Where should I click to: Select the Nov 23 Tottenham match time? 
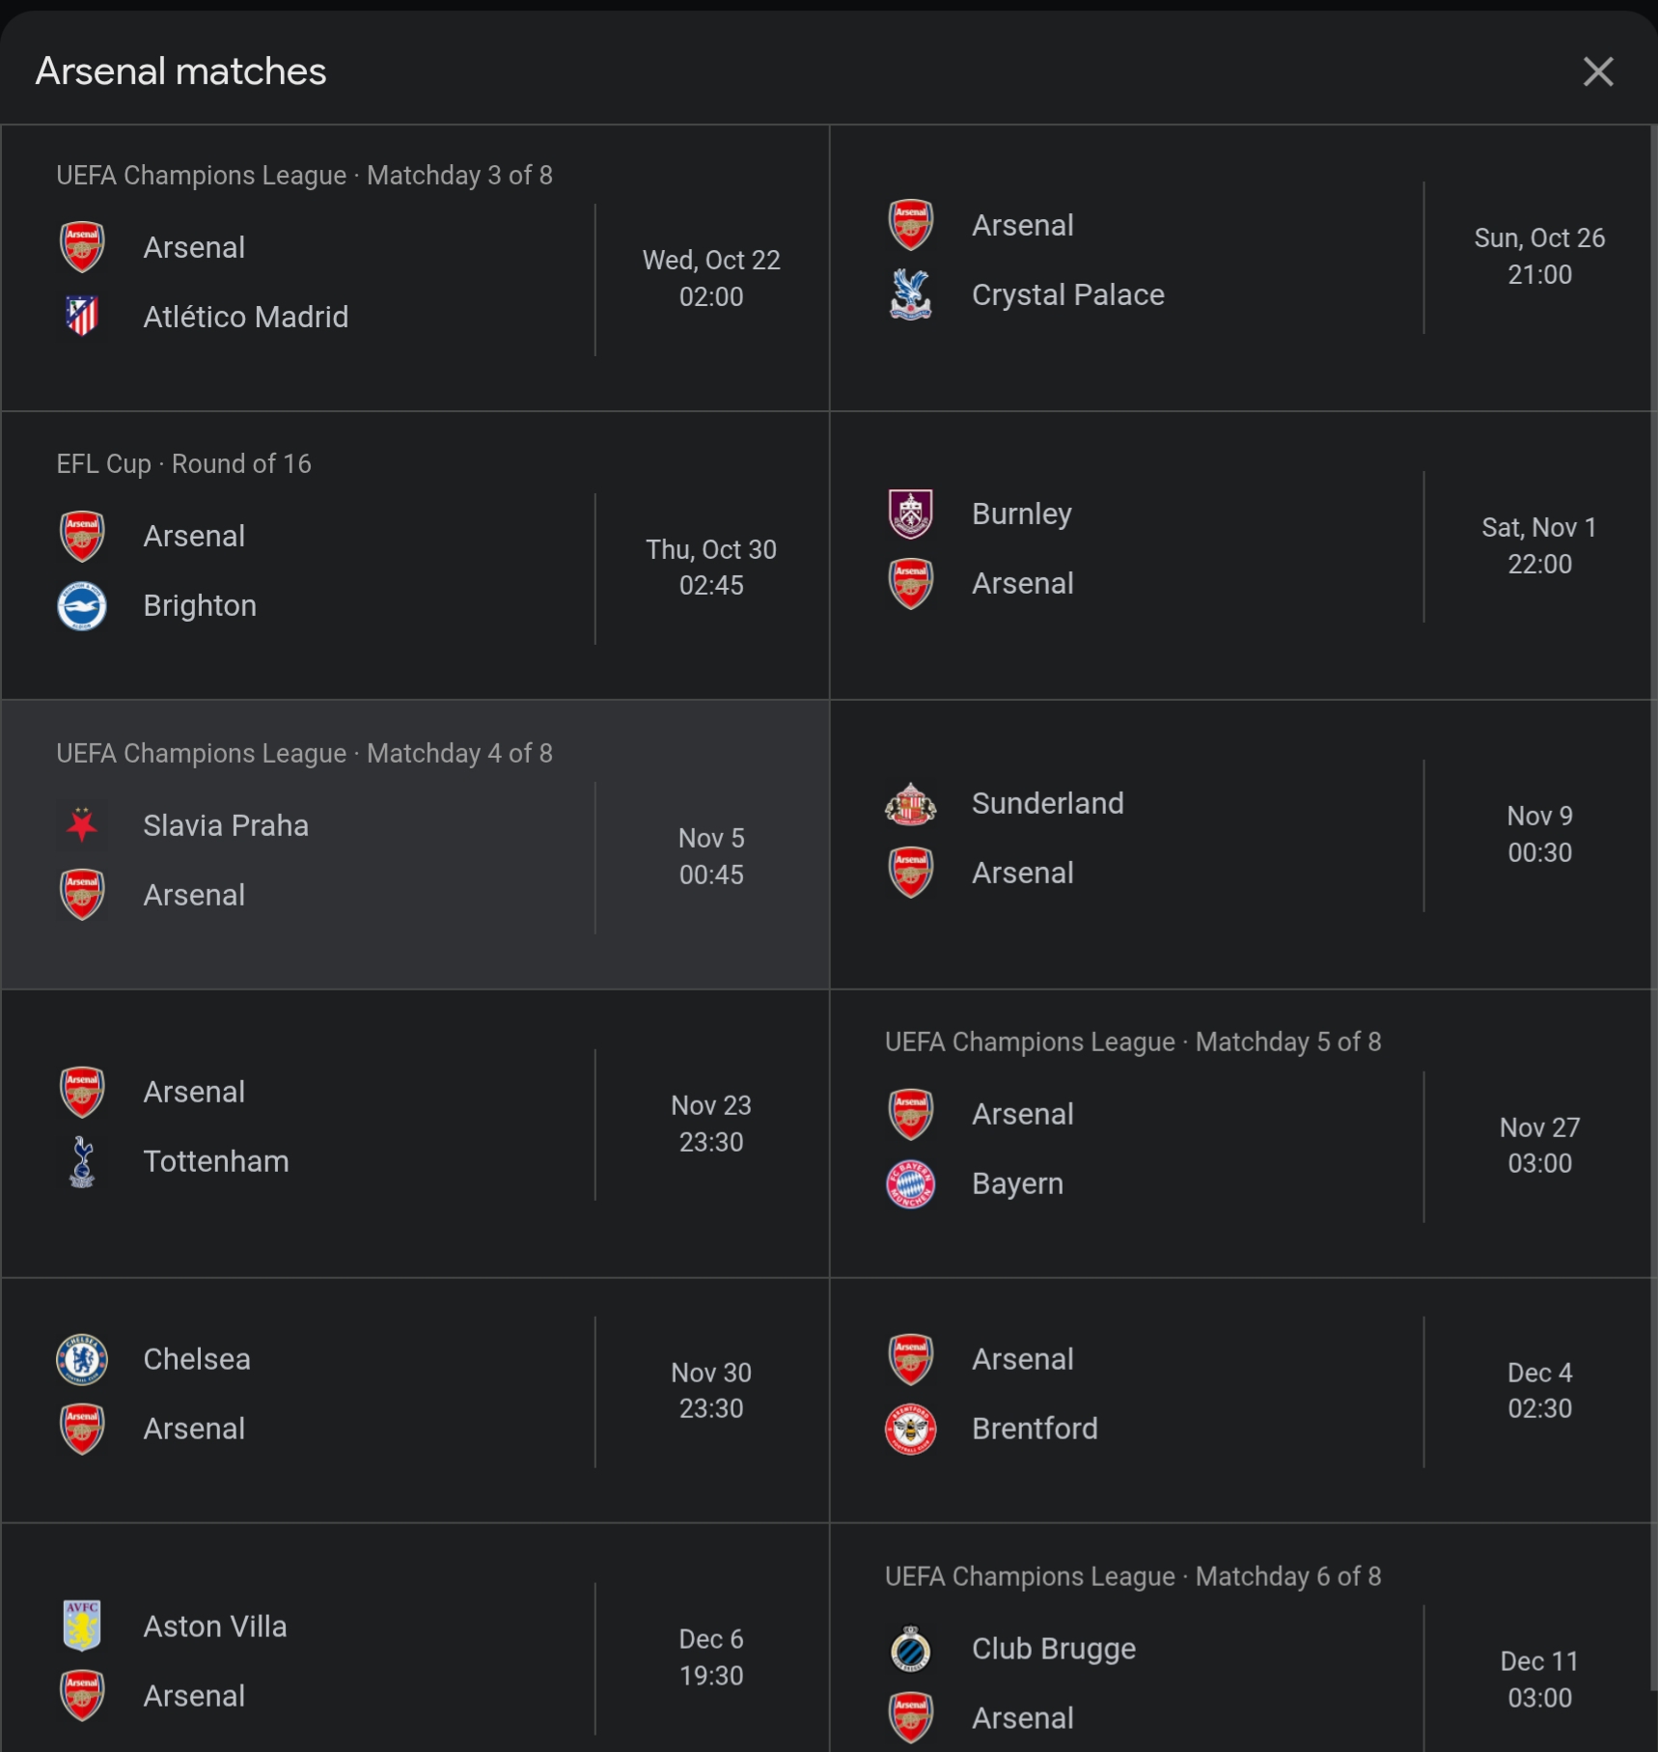pos(711,1125)
